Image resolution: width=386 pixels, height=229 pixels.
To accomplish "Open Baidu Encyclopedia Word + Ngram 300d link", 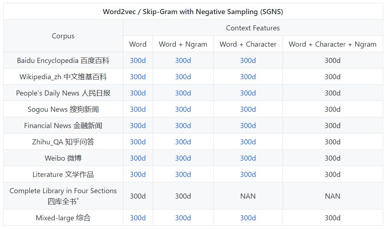I will pos(183,60).
